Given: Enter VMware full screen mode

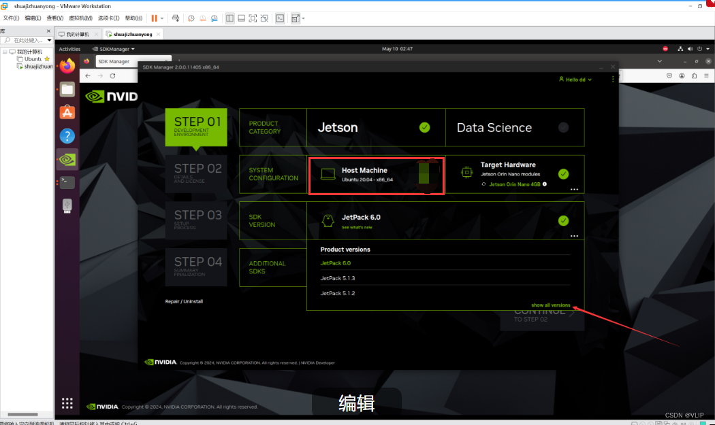Looking at the screenshot, I should tap(253, 18).
